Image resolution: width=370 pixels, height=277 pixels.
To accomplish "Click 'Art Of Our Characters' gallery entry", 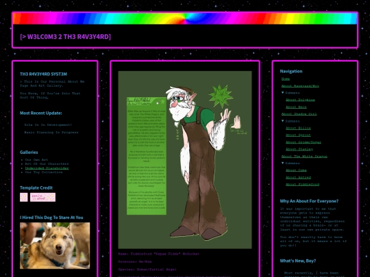I will 47,164.
